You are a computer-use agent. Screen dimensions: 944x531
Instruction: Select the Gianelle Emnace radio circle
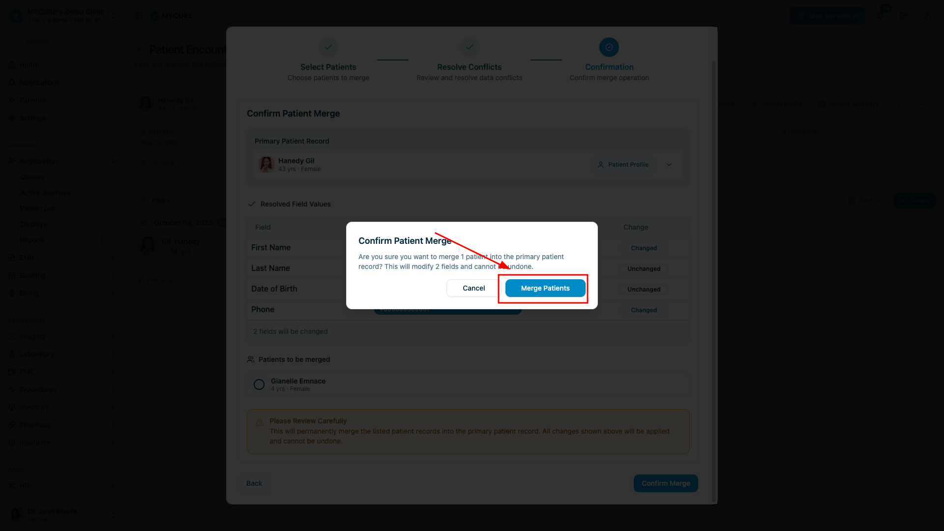pyautogui.click(x=259, y=384)
